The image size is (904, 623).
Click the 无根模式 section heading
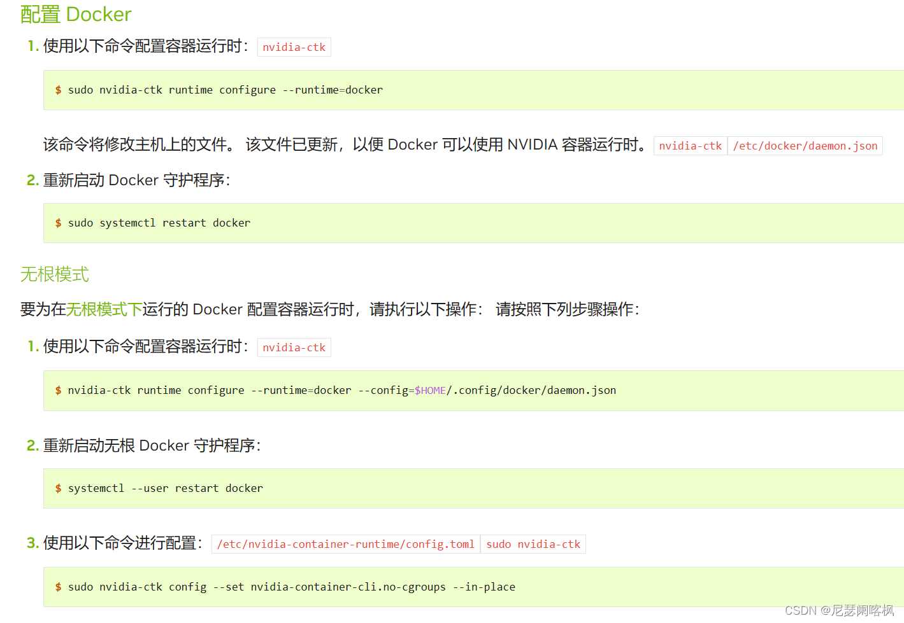[x=54, y=275]
